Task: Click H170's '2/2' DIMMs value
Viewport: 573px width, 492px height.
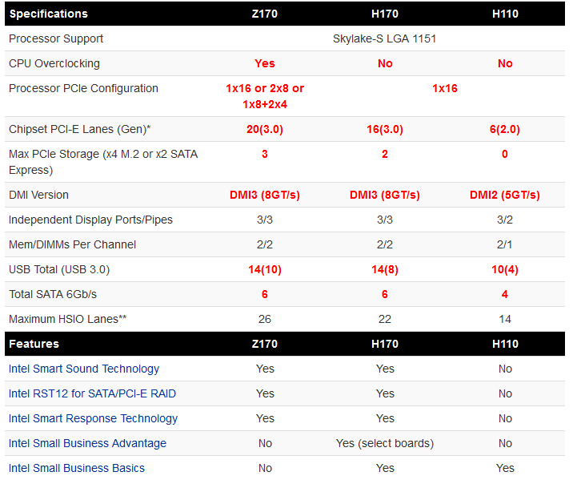Action: 385,244
